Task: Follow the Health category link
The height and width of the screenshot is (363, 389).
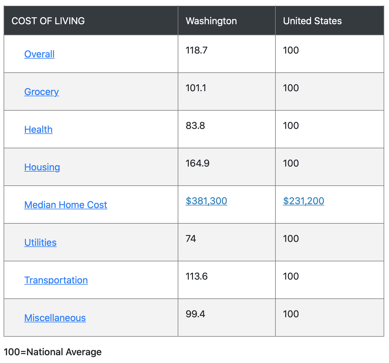Action: point(38,129)
